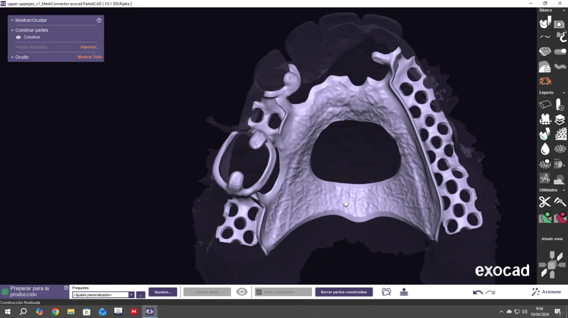Open Windows taskbar search
568x318 pixels.
[23, 312]
